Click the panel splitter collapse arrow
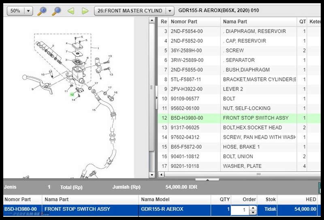Screen dimensions: 324x220 [156, 97]
